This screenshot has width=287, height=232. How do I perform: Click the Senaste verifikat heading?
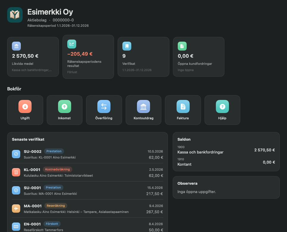tap(28, 139)
